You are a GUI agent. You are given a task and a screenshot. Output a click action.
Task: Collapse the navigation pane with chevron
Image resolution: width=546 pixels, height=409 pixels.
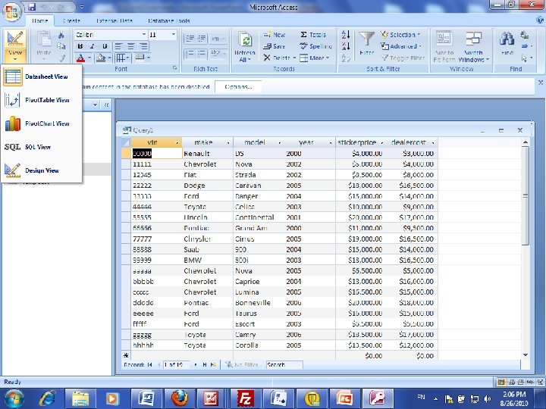pos(107,105)
